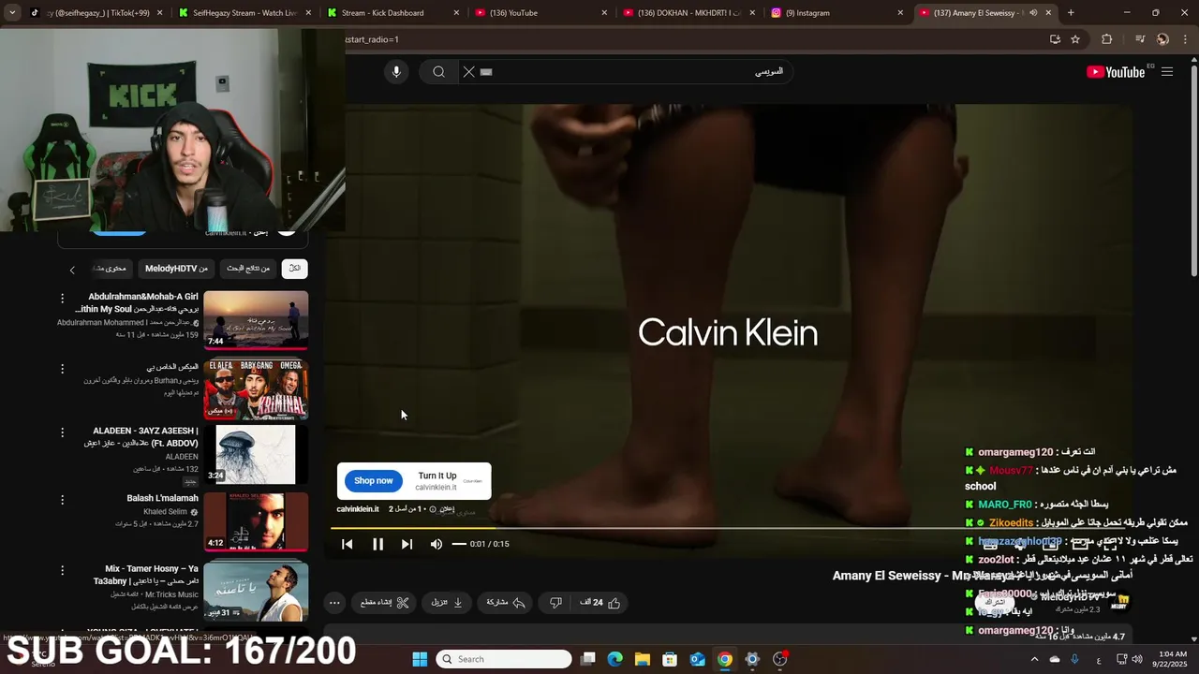The height and width of the screenshot is (674, 1199).
Task: Like the video with the thumbs-up icon
Action: coord(601,603)
